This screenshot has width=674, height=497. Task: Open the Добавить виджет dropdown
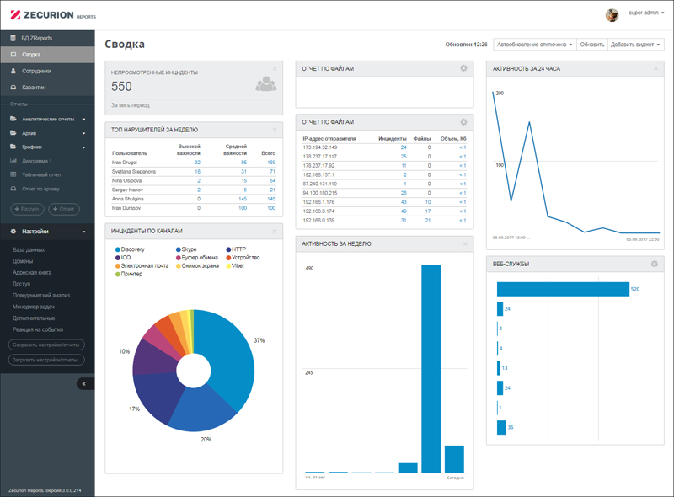(635, 45)
